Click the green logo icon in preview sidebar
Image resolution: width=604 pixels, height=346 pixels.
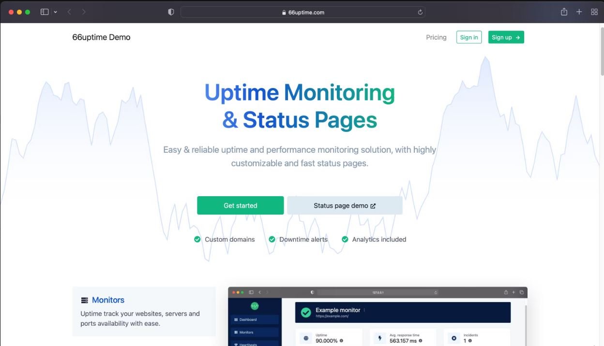(x=255, y=306)
